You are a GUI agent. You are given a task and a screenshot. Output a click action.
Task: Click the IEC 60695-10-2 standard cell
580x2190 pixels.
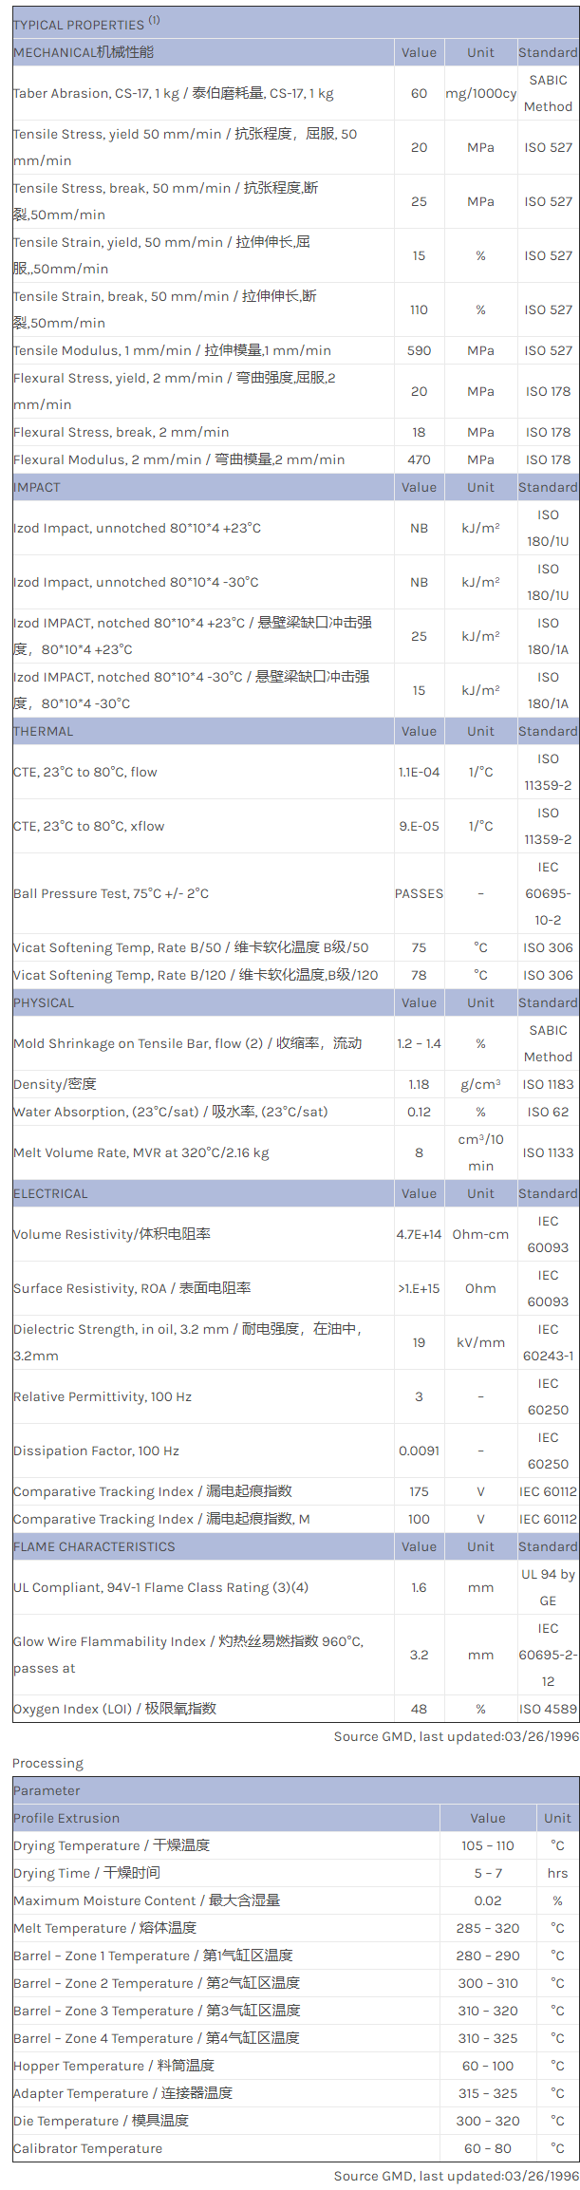click(x=548, y=893)
